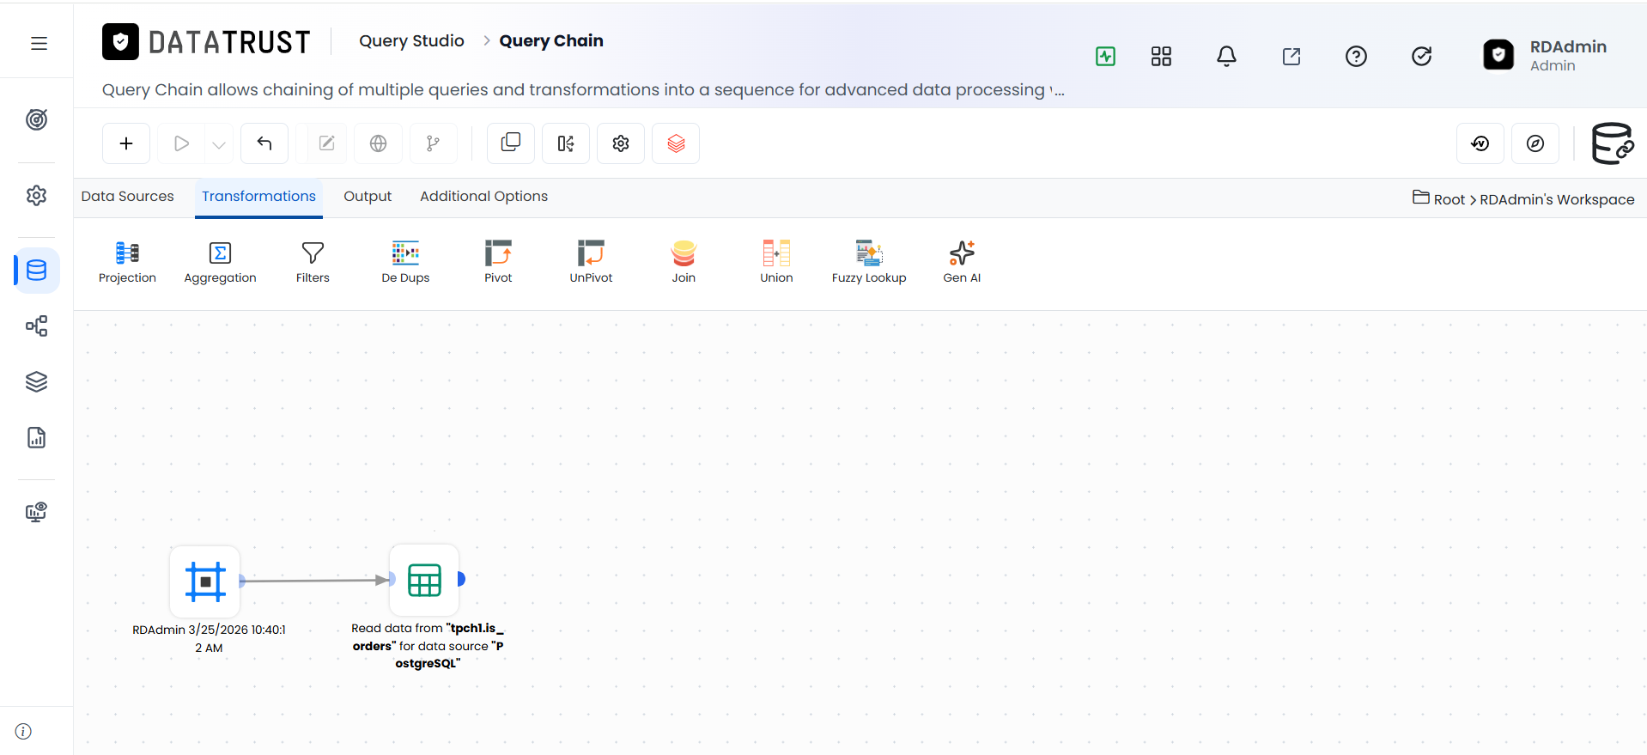Open the green activity monitor icon
The height and width of the screenshot is (755, 1647).
point(1105,57)
